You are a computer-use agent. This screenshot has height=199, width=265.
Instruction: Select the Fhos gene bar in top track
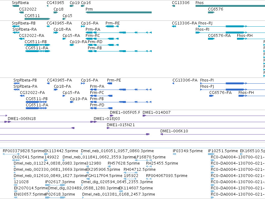(230, 6)
